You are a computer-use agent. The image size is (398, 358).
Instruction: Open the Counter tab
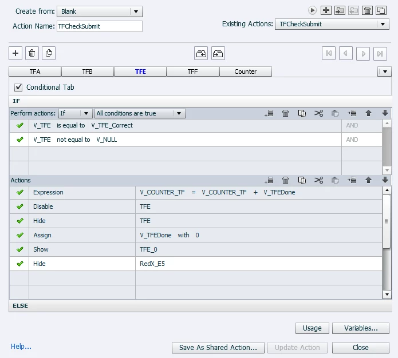pyautogui.click(x=246, y=71)
